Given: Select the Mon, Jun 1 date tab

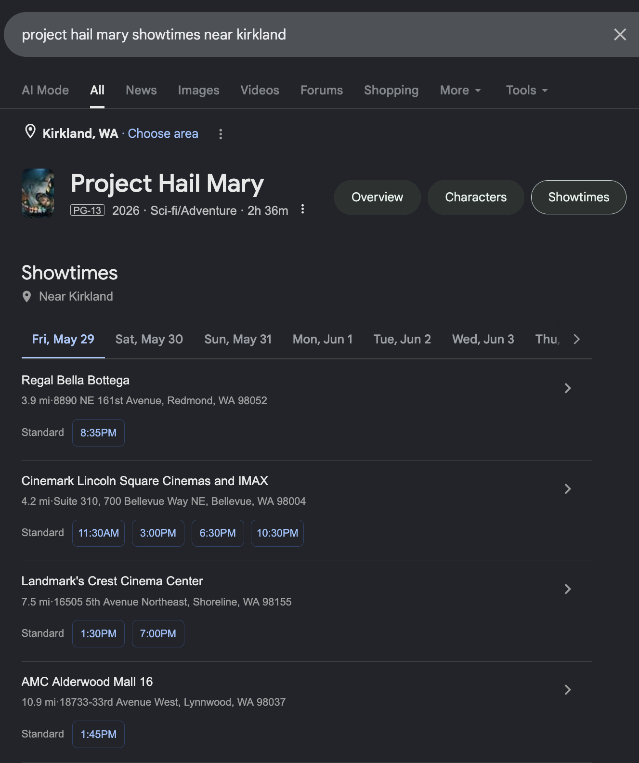Looking at the screenshot, I should 323,339.
